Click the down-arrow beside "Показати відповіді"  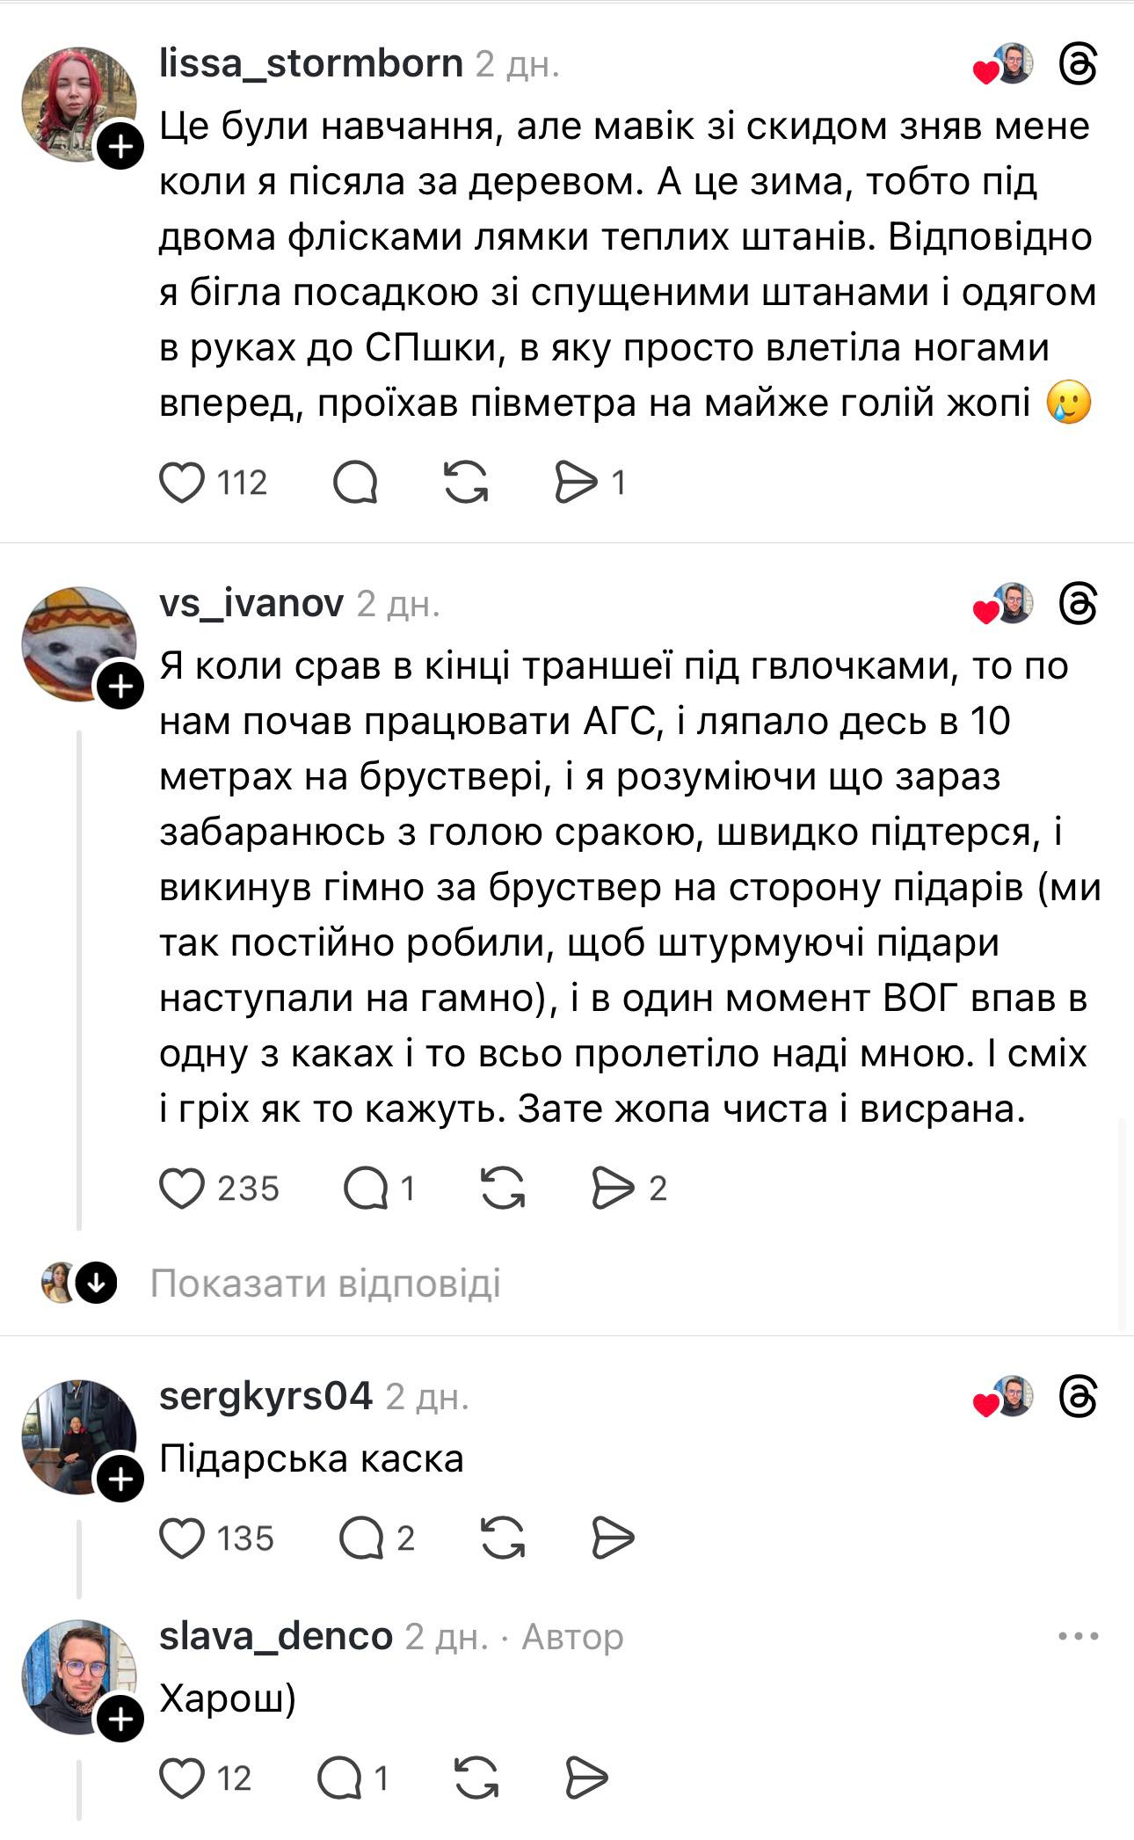coord(96,1284)
